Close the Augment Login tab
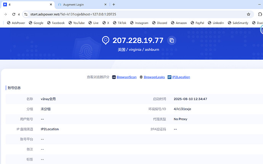This screenshot has width=263, height=164. click(x=105, y=5)
